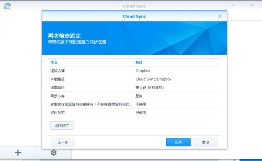Sort by the 數值 column header

(176, 62)
